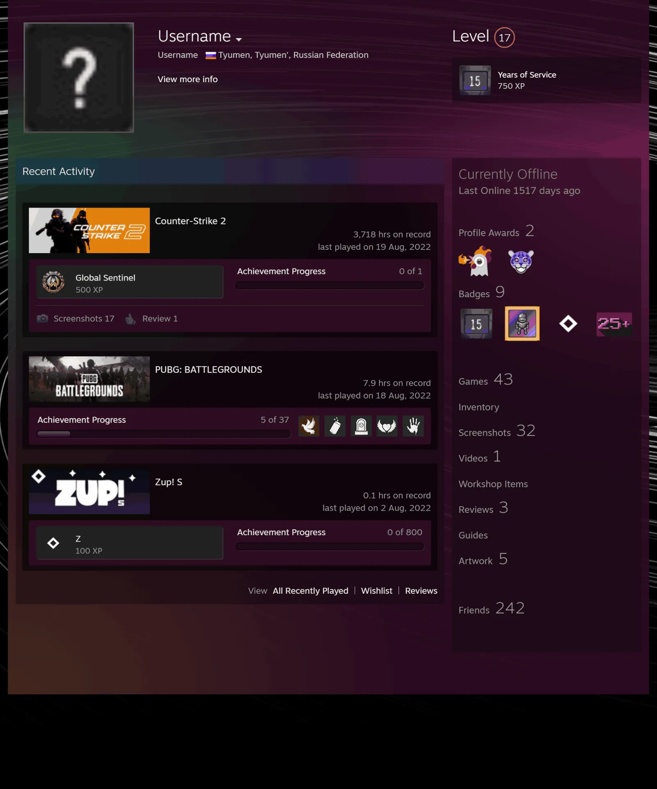Image resolution: width=657 pixels, height=789 pixels.
Task: Open PUBG: BATTLEGROUNDS game banner
Action: [x=89, y=379]
